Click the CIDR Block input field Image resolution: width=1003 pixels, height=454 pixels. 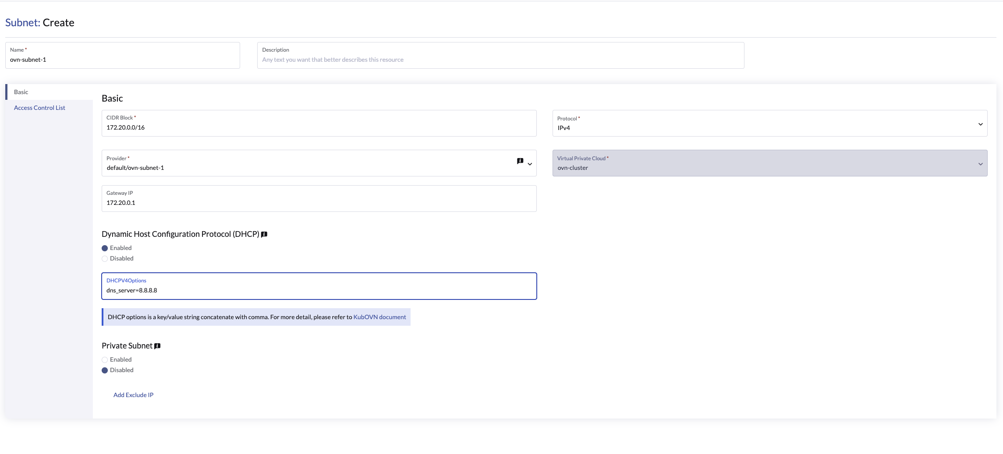319,127
